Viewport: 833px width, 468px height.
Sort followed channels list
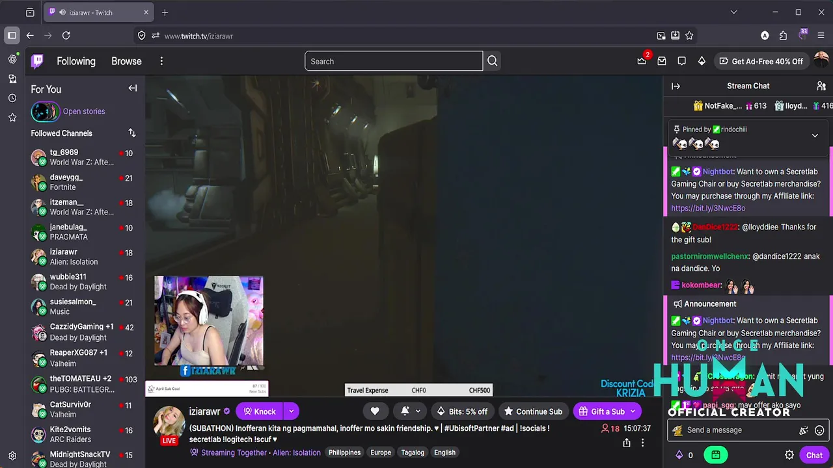tap(132, 133)
